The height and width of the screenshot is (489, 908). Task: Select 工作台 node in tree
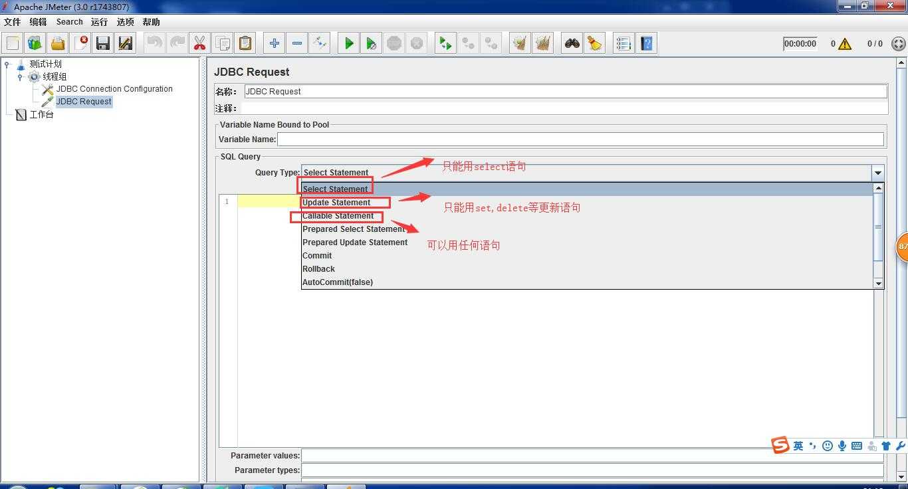41,114
